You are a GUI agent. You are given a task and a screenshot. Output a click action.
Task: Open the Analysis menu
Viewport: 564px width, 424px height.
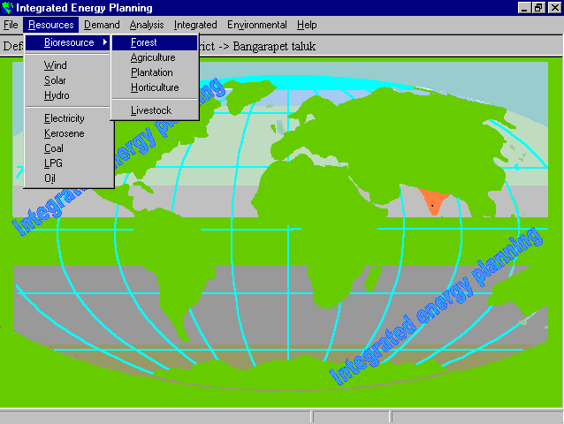(x=147, y=25)
